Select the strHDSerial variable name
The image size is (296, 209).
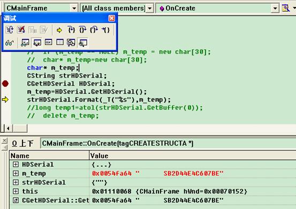point(44,182)
